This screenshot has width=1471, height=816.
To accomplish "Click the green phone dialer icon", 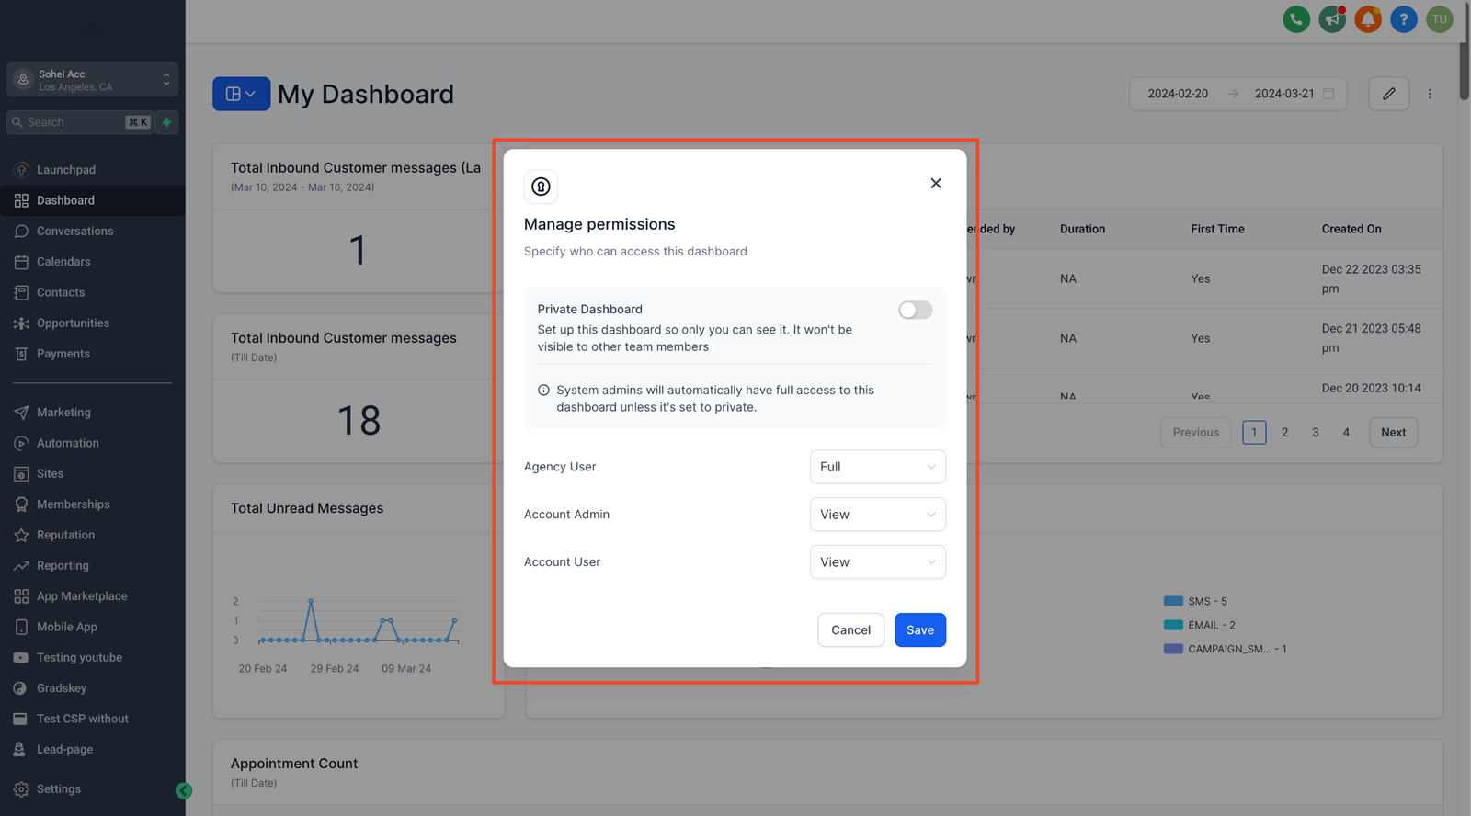I will (1296, 19).
